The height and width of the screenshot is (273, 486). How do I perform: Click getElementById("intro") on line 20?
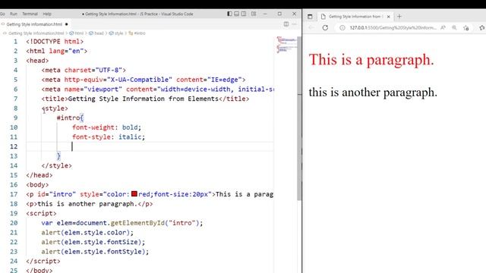click(155, 223)
